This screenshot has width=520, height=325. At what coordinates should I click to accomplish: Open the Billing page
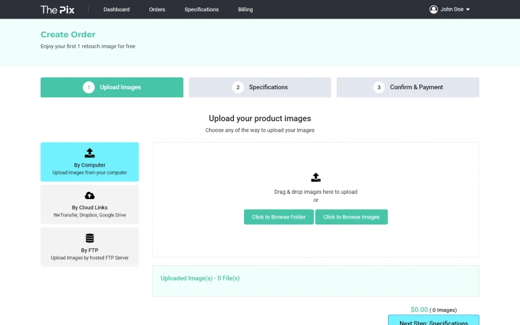click(245, 10)
